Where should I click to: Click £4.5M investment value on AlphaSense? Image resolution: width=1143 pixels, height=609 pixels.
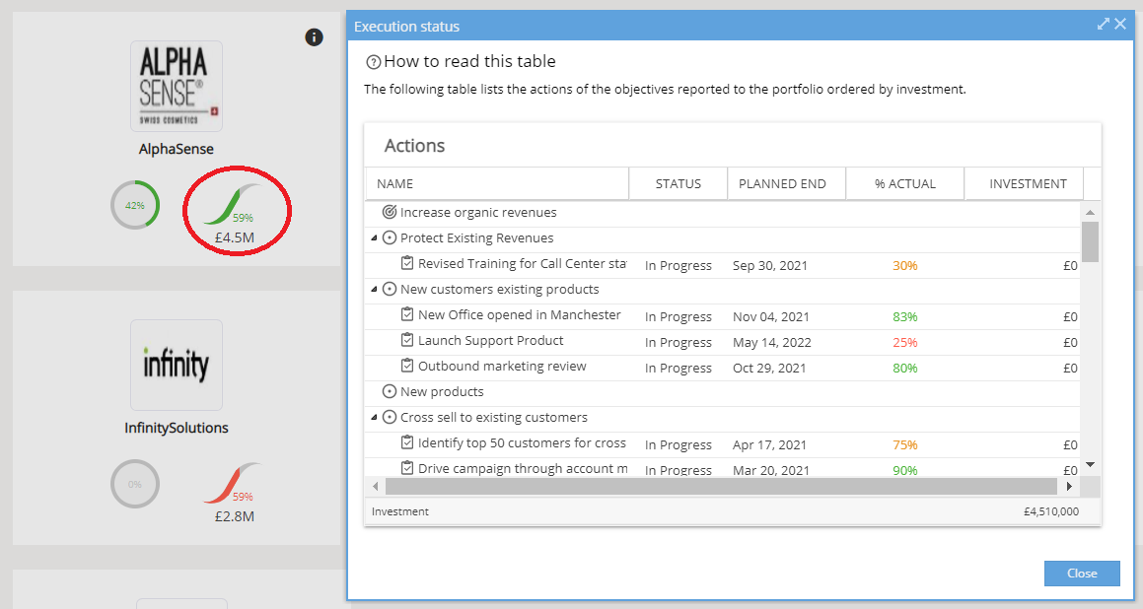tap(234, 237)
